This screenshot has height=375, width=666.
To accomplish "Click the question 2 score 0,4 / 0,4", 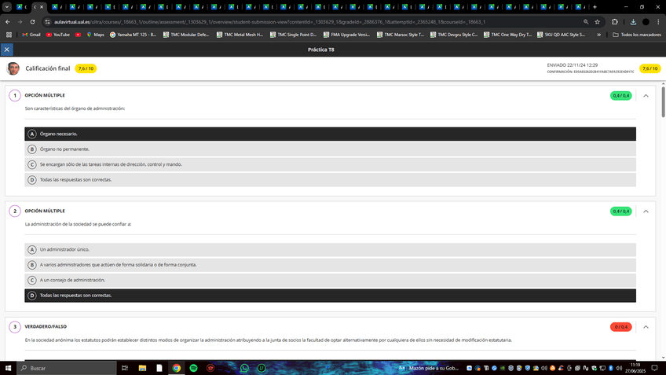I will pos(621,211).
